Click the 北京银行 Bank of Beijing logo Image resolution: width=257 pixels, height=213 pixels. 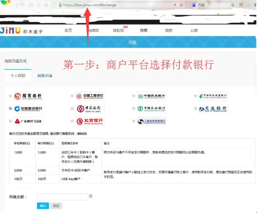[90, 122]
